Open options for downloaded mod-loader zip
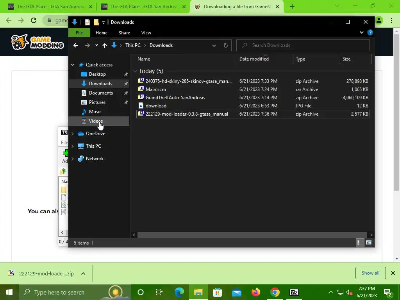 (83, 273)
